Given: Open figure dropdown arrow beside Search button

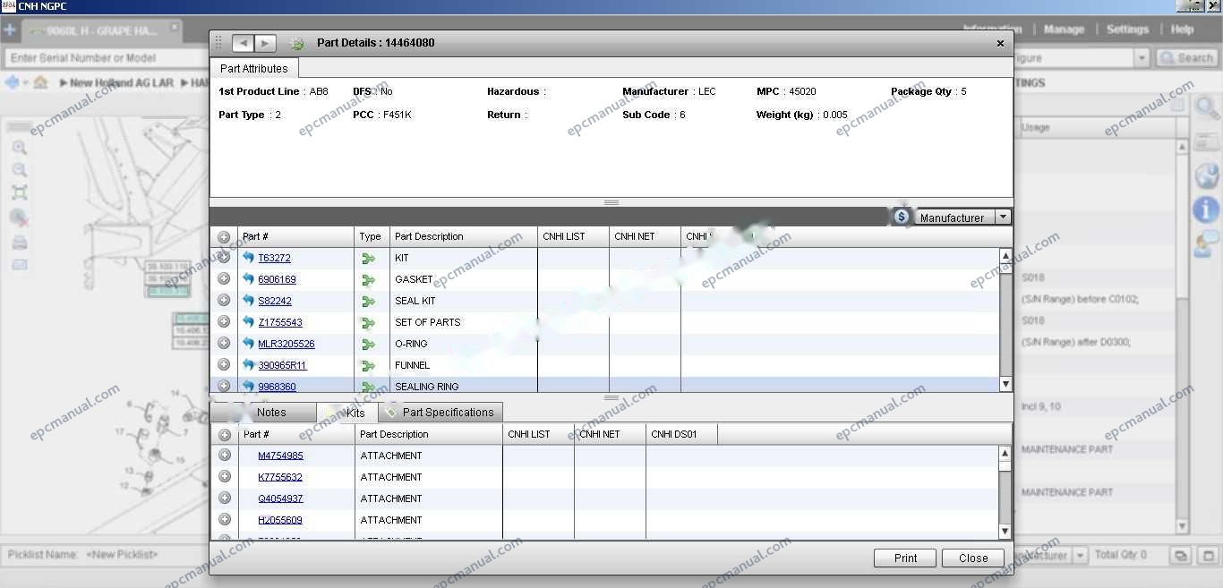Looking at the screenshot, I should pyautogui.click(x=1142, y=58).
